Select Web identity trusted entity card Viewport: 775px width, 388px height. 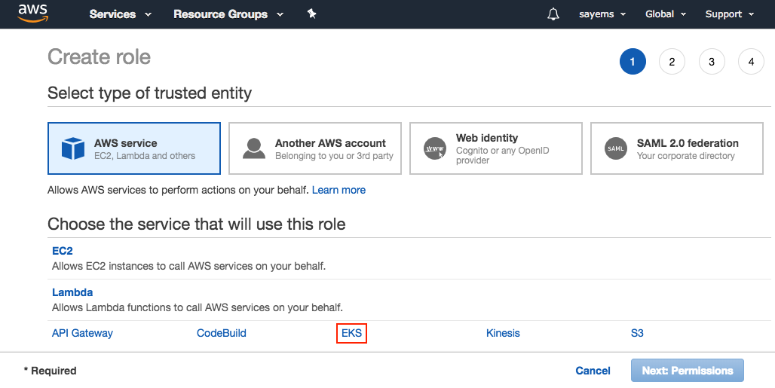click(x=496, y=148)
